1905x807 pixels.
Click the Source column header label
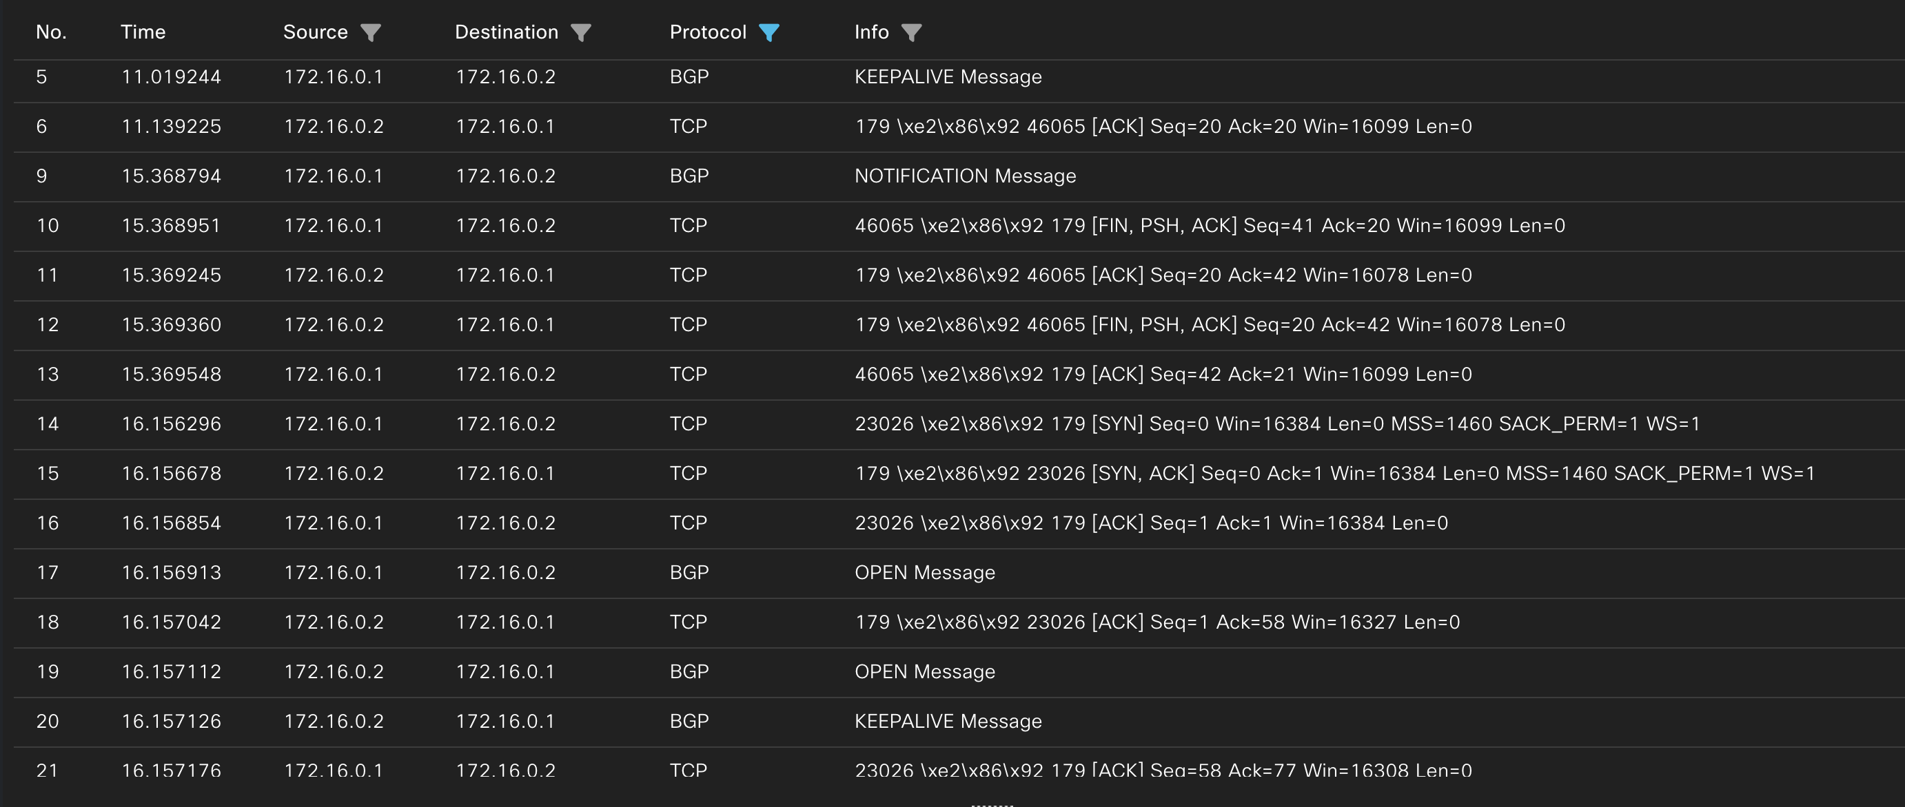click(316, 32)
